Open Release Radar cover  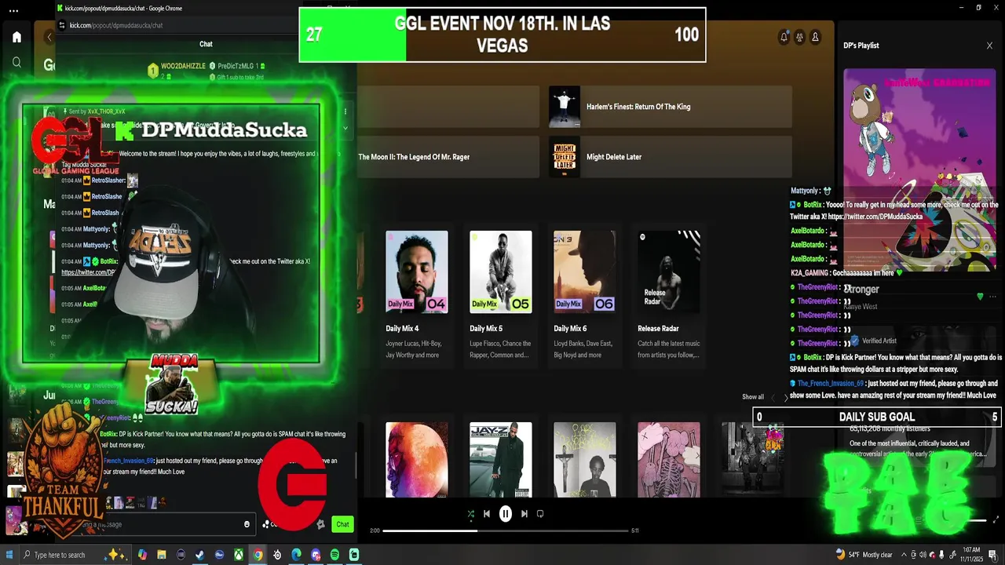[x=669, y=272]
